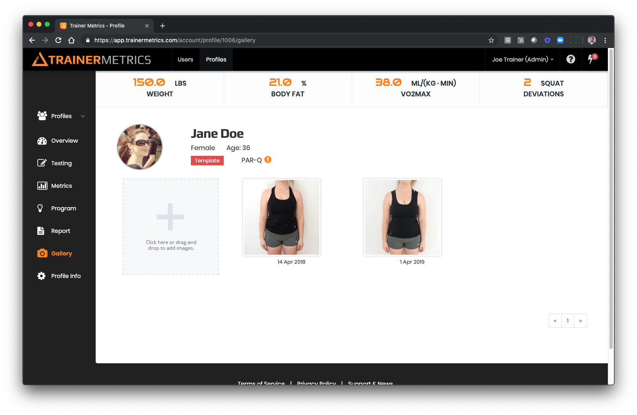Click the TrainerMetrics logo
This screenshot has height=415, width=637.
click(x=92, y=59)
